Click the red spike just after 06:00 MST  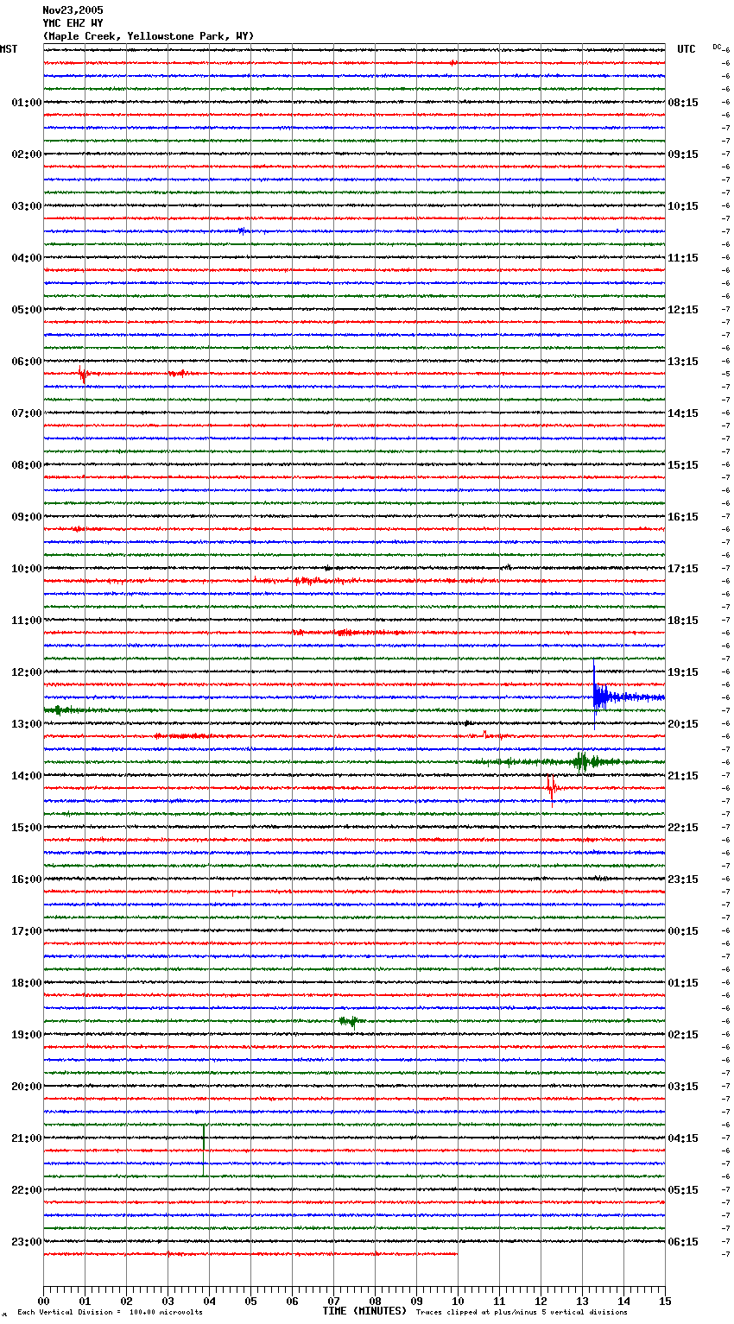coord(83,374)
